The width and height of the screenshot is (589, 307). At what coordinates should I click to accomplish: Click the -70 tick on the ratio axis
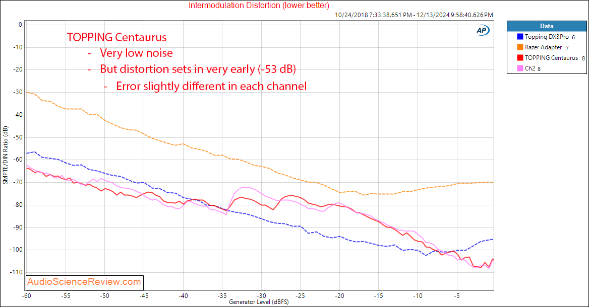point(17,182)
